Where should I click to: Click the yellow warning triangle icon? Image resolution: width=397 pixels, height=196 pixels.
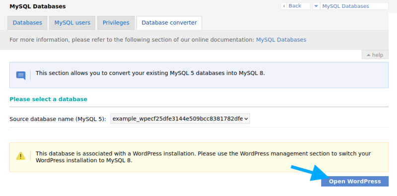21,156
